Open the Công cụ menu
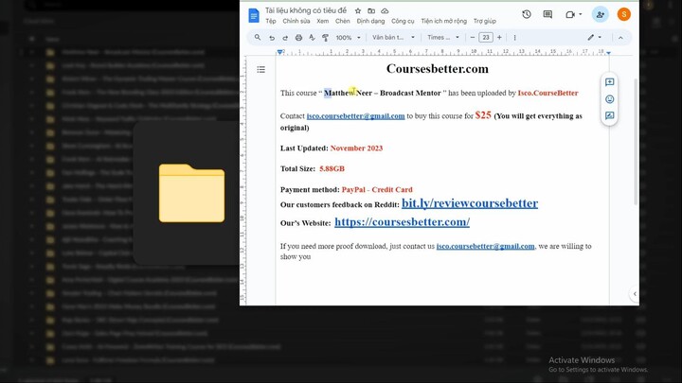Image resolution: width=682 pixels, height=383 pixels. 403,21
